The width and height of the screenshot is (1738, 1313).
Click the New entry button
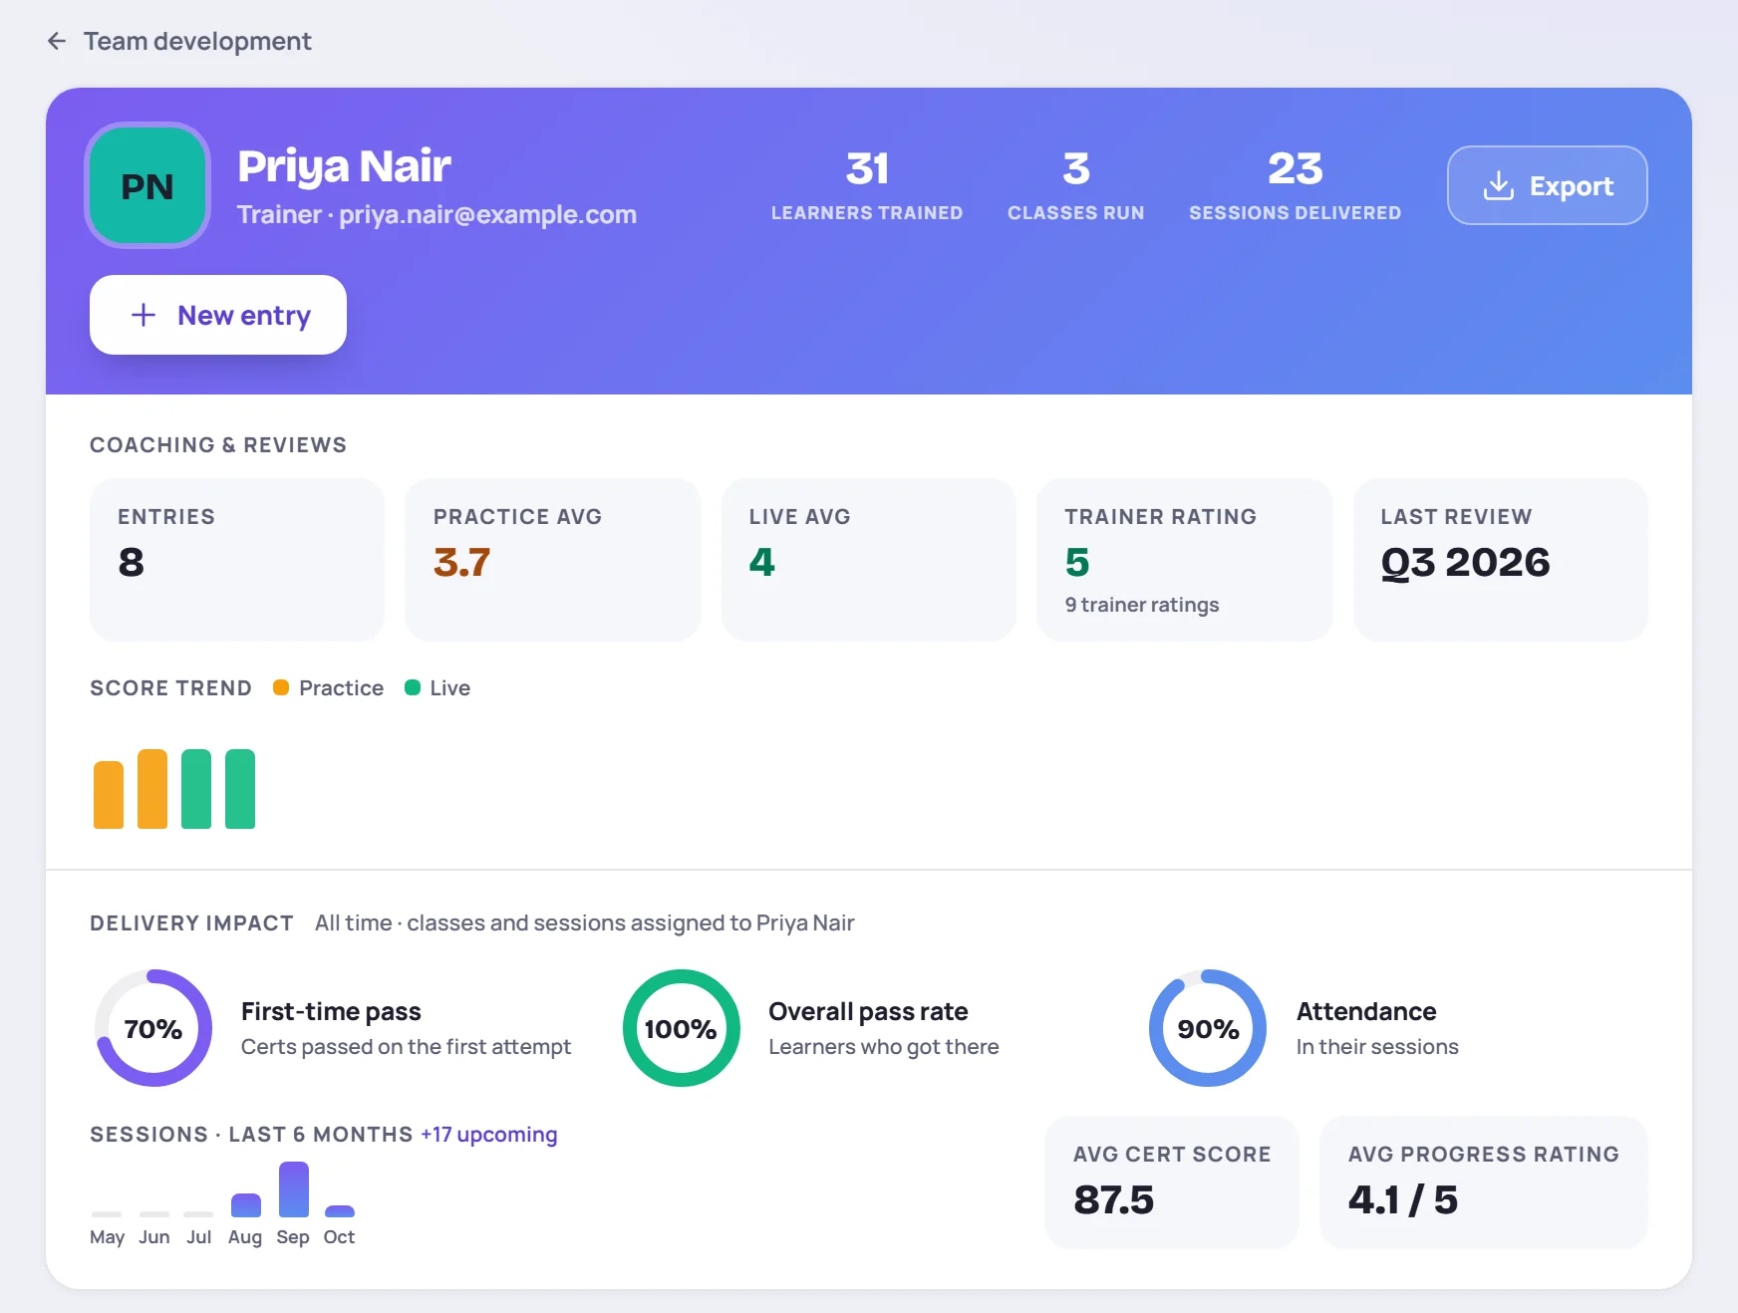[x=218, y=315]
